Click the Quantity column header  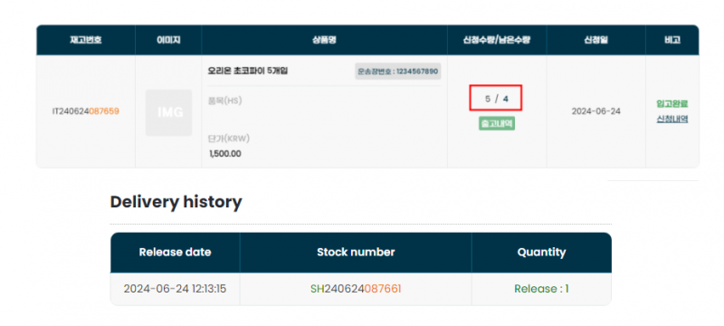(x=541, y=253)
